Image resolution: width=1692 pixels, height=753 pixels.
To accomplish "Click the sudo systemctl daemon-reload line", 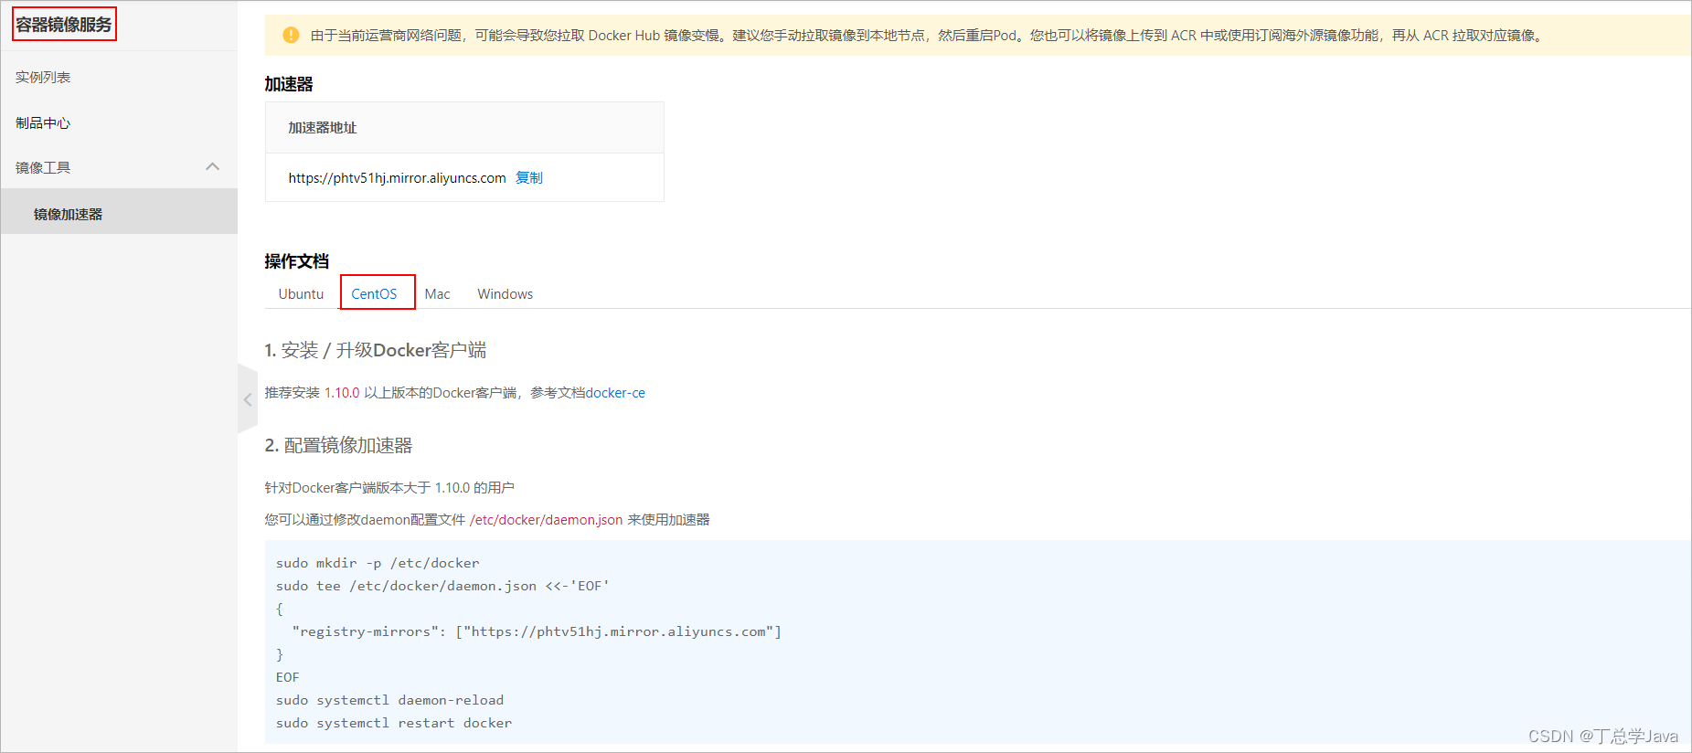I will tap(389, 700).
